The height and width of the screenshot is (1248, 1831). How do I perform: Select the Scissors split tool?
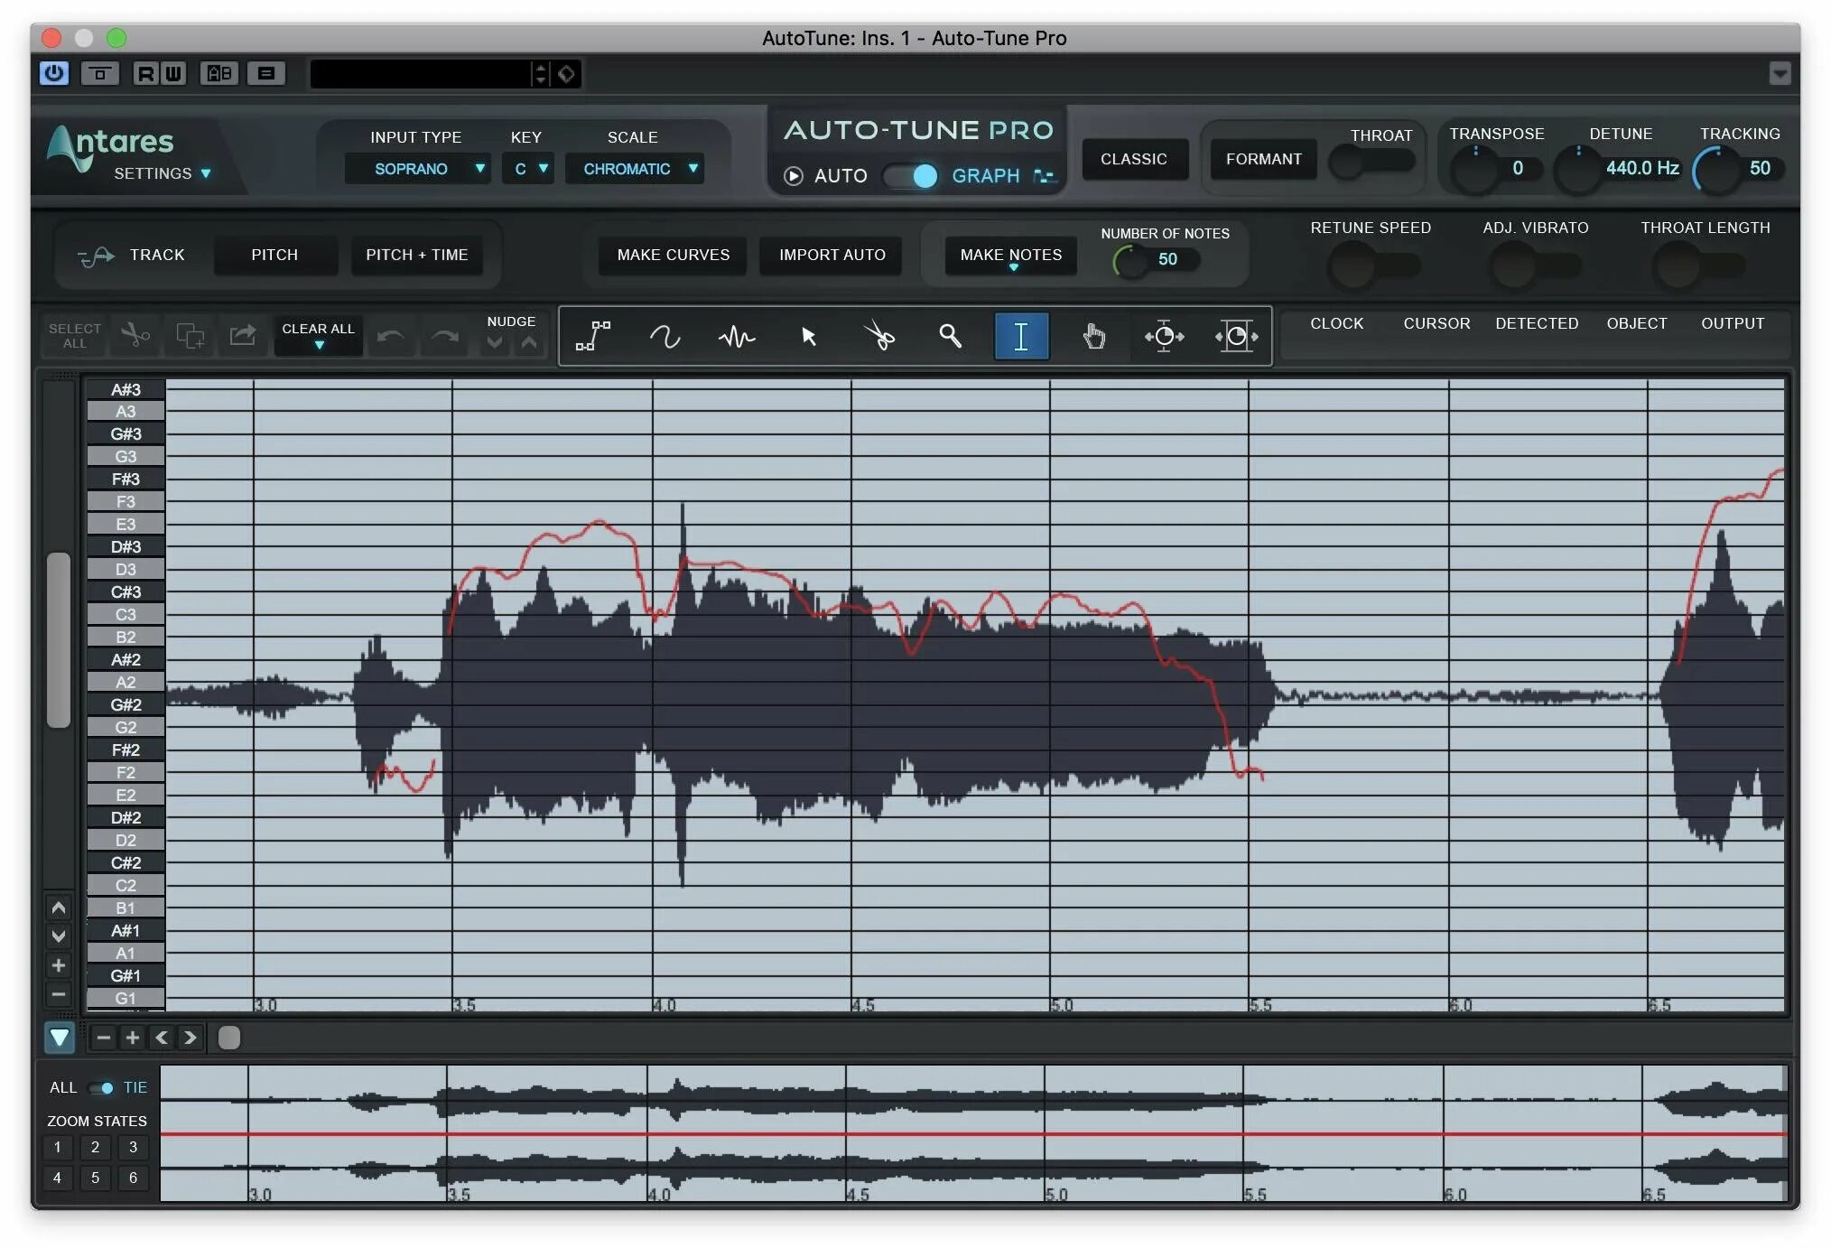[878, 337]
